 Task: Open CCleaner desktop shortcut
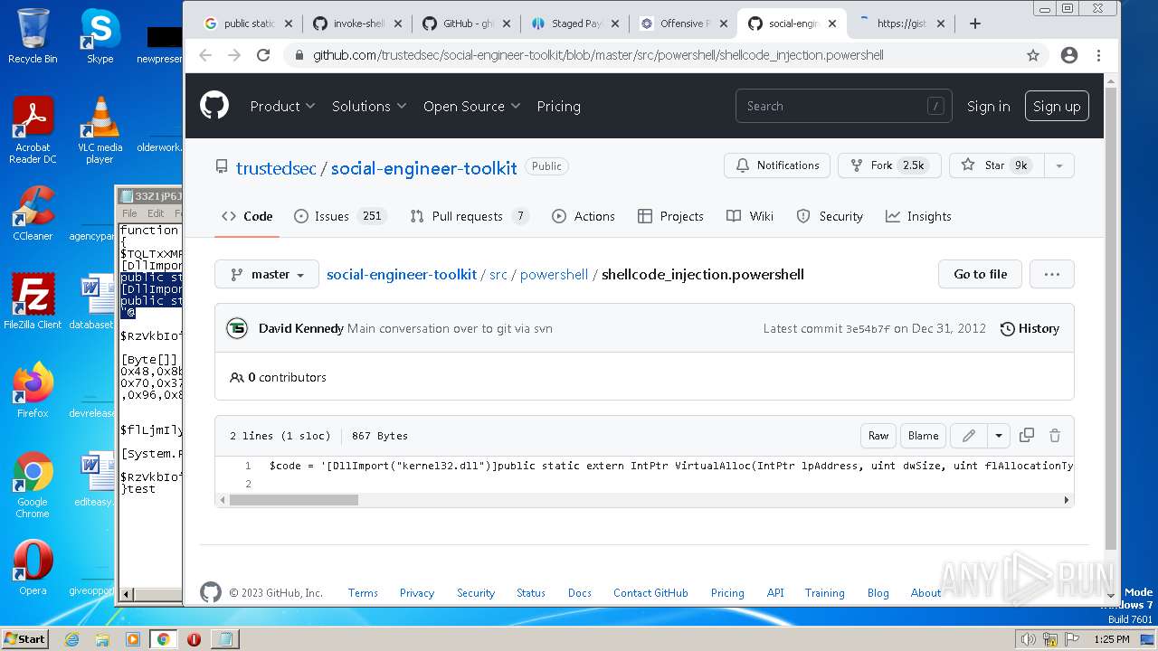pyautogui.click(x=33, y=213)
